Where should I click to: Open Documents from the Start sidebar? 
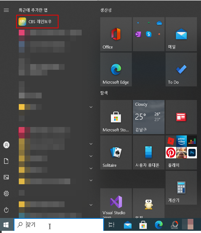tap(6, 161)
